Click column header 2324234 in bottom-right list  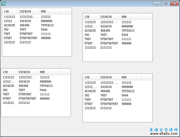click(x=109, y=77)
